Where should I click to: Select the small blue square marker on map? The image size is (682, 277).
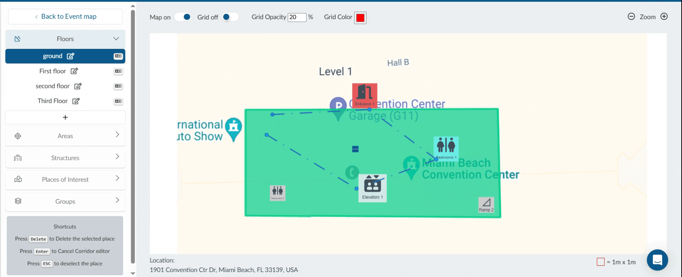point(355,149)
